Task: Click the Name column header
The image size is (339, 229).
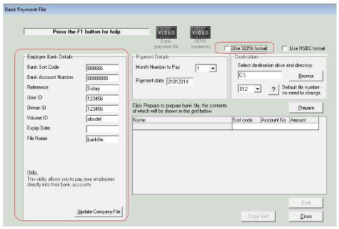Action: [182, 120]
